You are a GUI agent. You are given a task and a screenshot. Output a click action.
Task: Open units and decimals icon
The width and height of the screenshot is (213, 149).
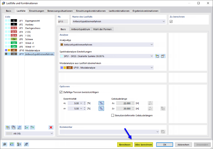12,145
